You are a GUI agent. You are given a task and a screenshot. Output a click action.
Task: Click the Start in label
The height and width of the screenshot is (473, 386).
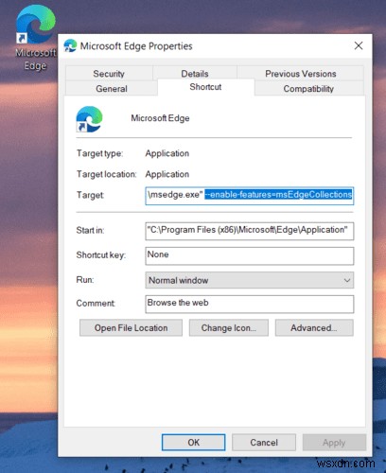(90, 230)
